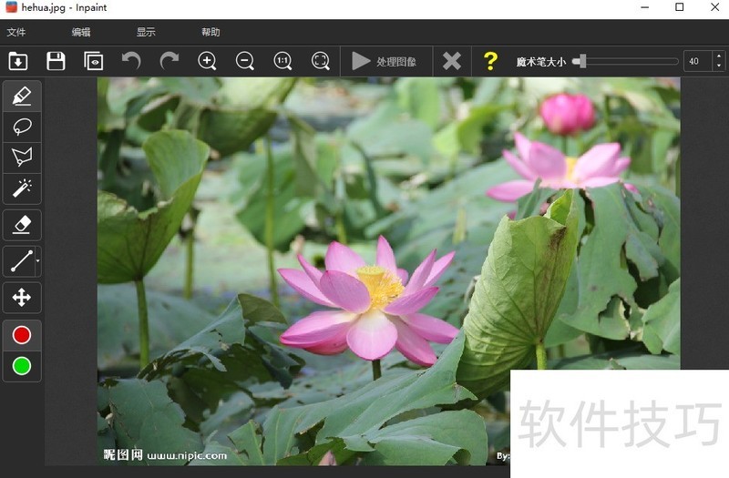Minimize the Inpaint window

(x=644, y=7)
